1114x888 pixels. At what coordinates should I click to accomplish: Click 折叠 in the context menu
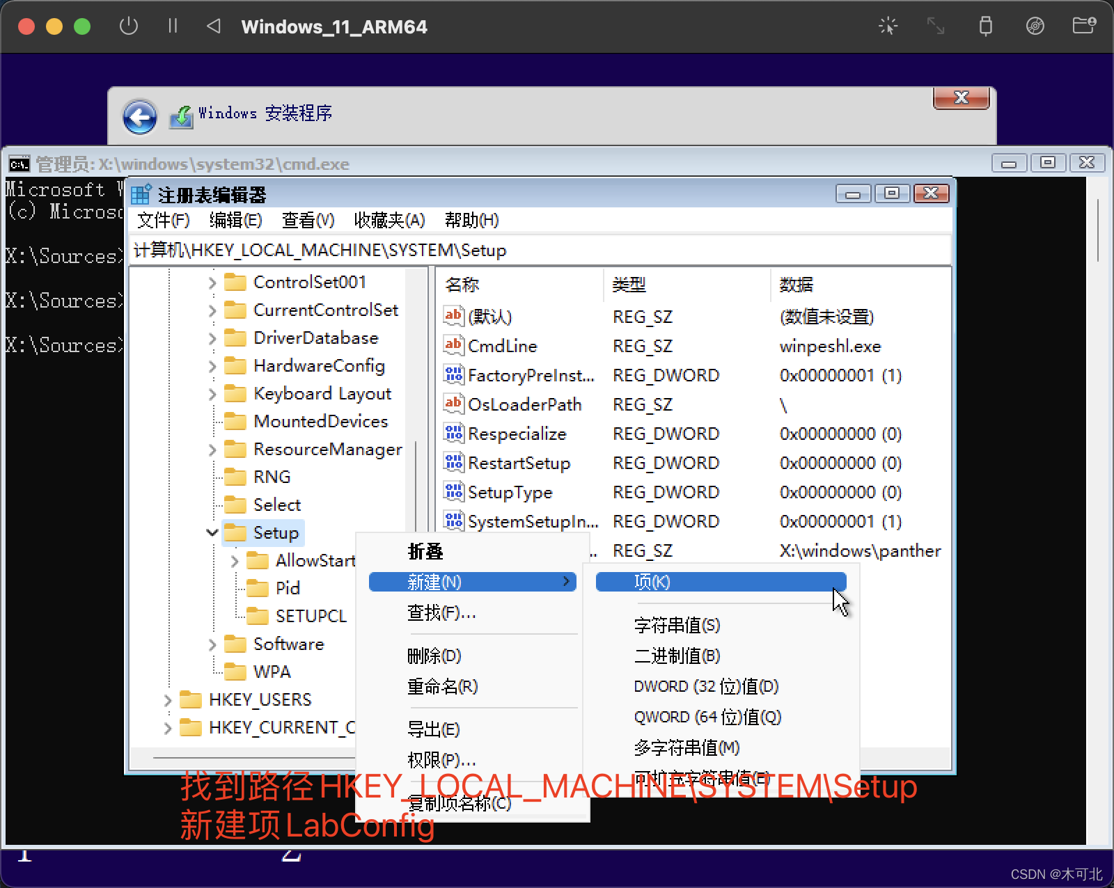coord(425,551)
